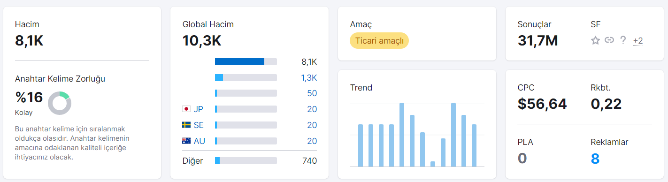Click the 8,1K top country volume bar
Image resolution: width=668 pixels, height=182 pixels.
tap(246, 61)
